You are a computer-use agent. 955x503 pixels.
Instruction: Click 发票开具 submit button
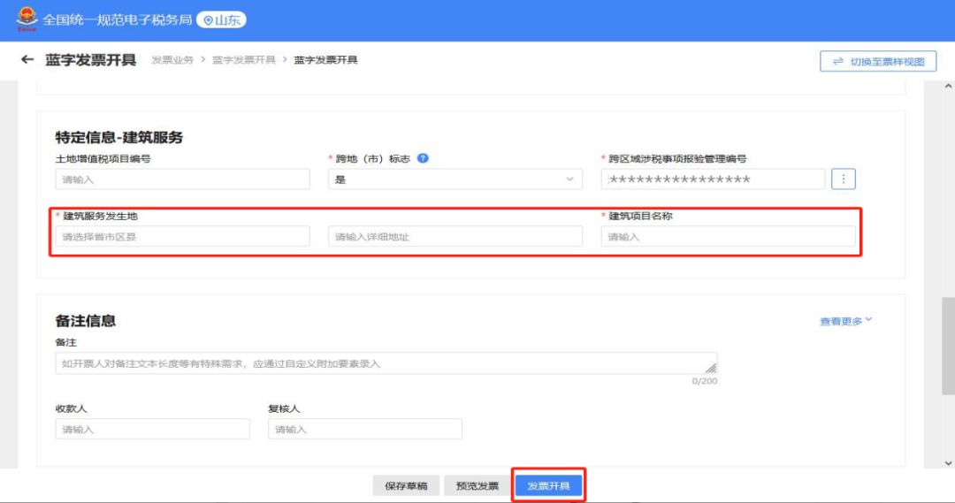548,485
